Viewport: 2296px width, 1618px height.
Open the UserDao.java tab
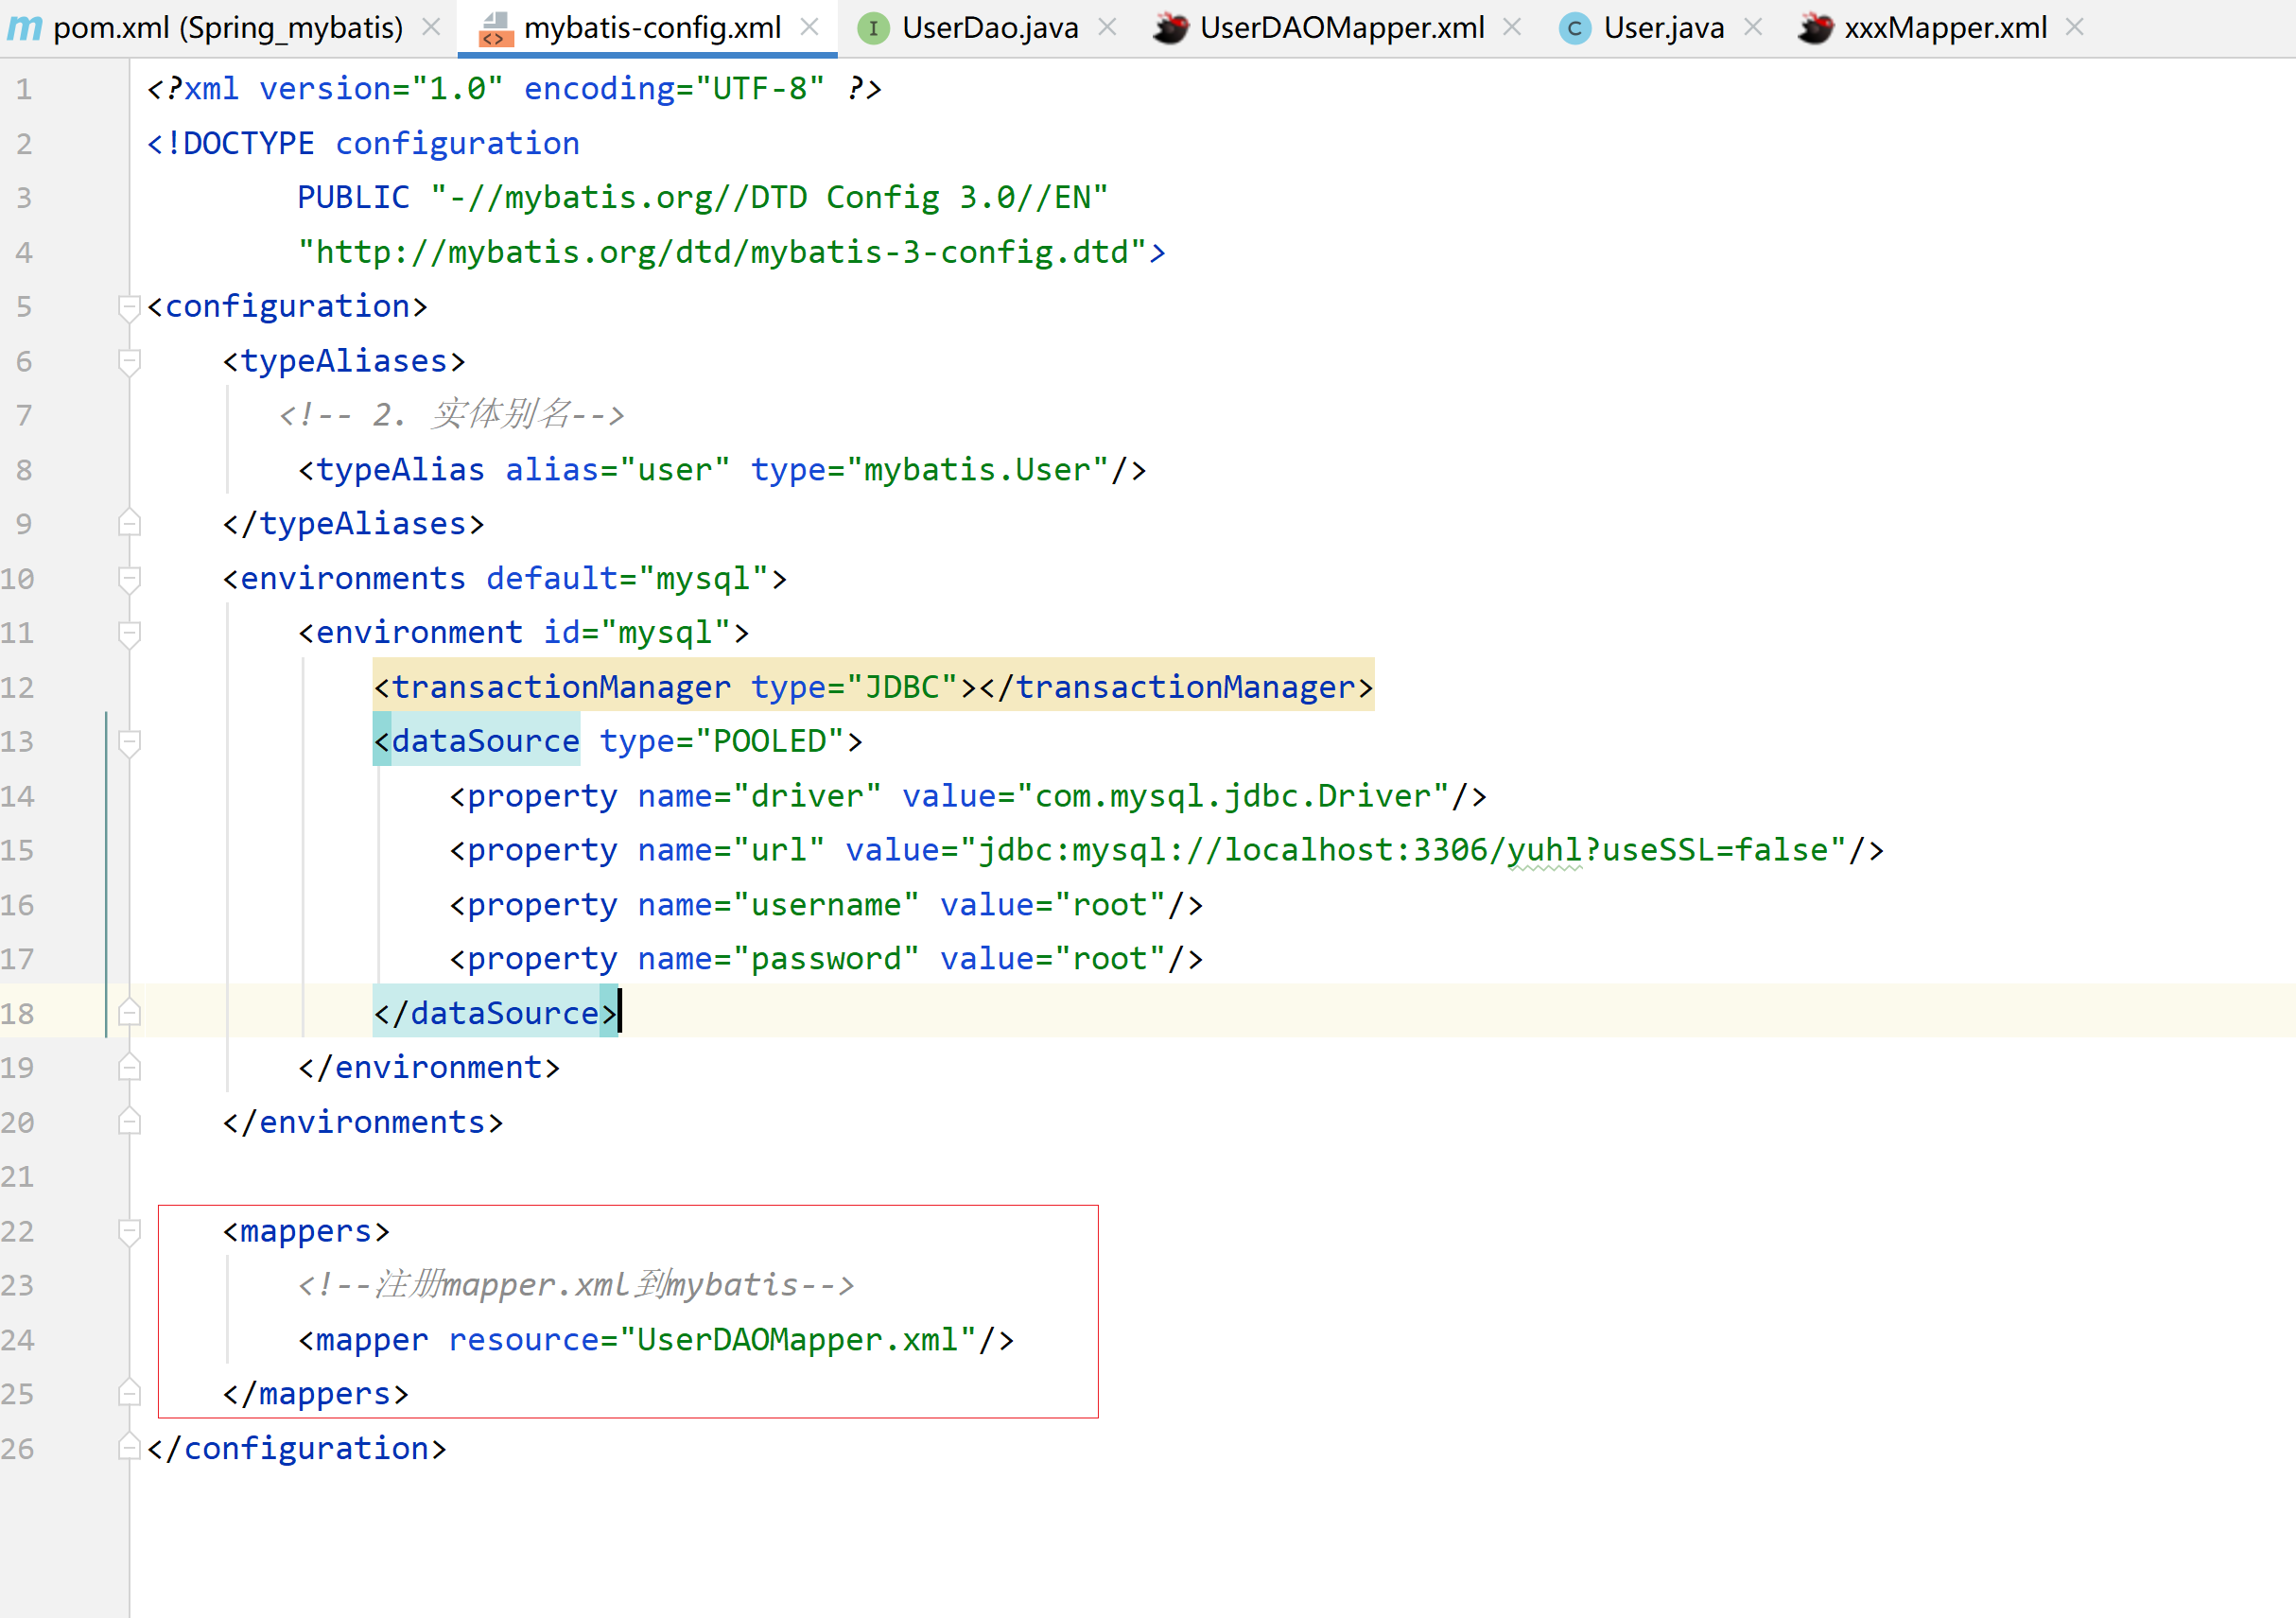tap(989, 27)
